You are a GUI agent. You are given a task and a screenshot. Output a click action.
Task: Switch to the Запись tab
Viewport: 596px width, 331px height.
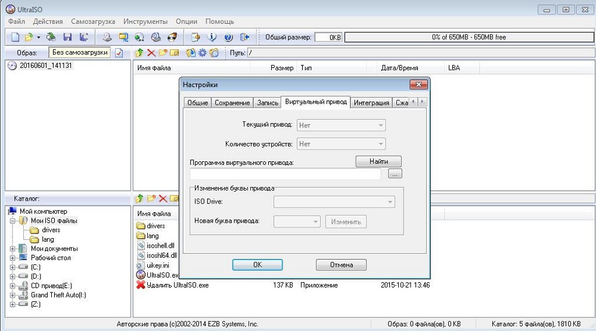point(268,103)
